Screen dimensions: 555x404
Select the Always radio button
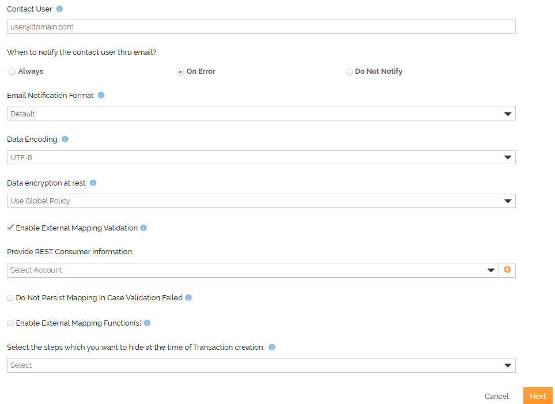pyautogui.click(x=12, y=72)
